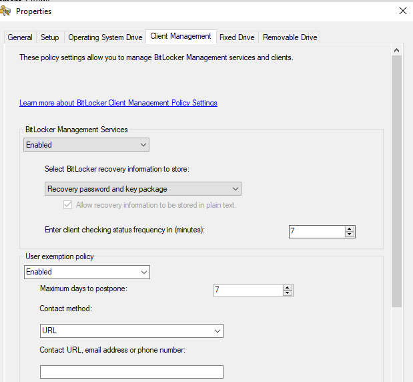Open the Contact method URL dropdown

click(131, 331)
